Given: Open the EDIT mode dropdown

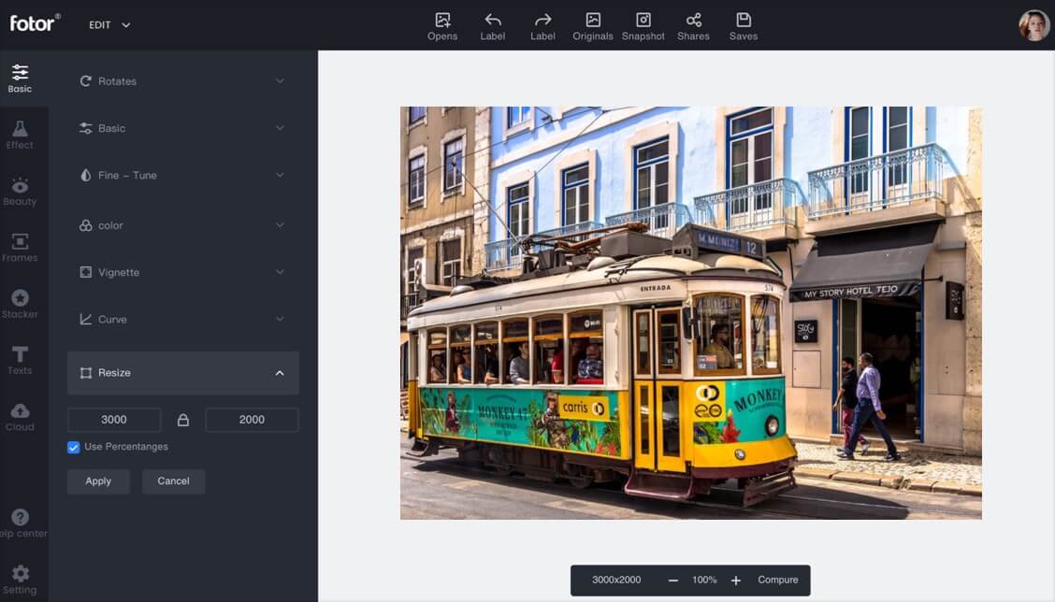Looking at the screenshot, I should tap(109, 25).
